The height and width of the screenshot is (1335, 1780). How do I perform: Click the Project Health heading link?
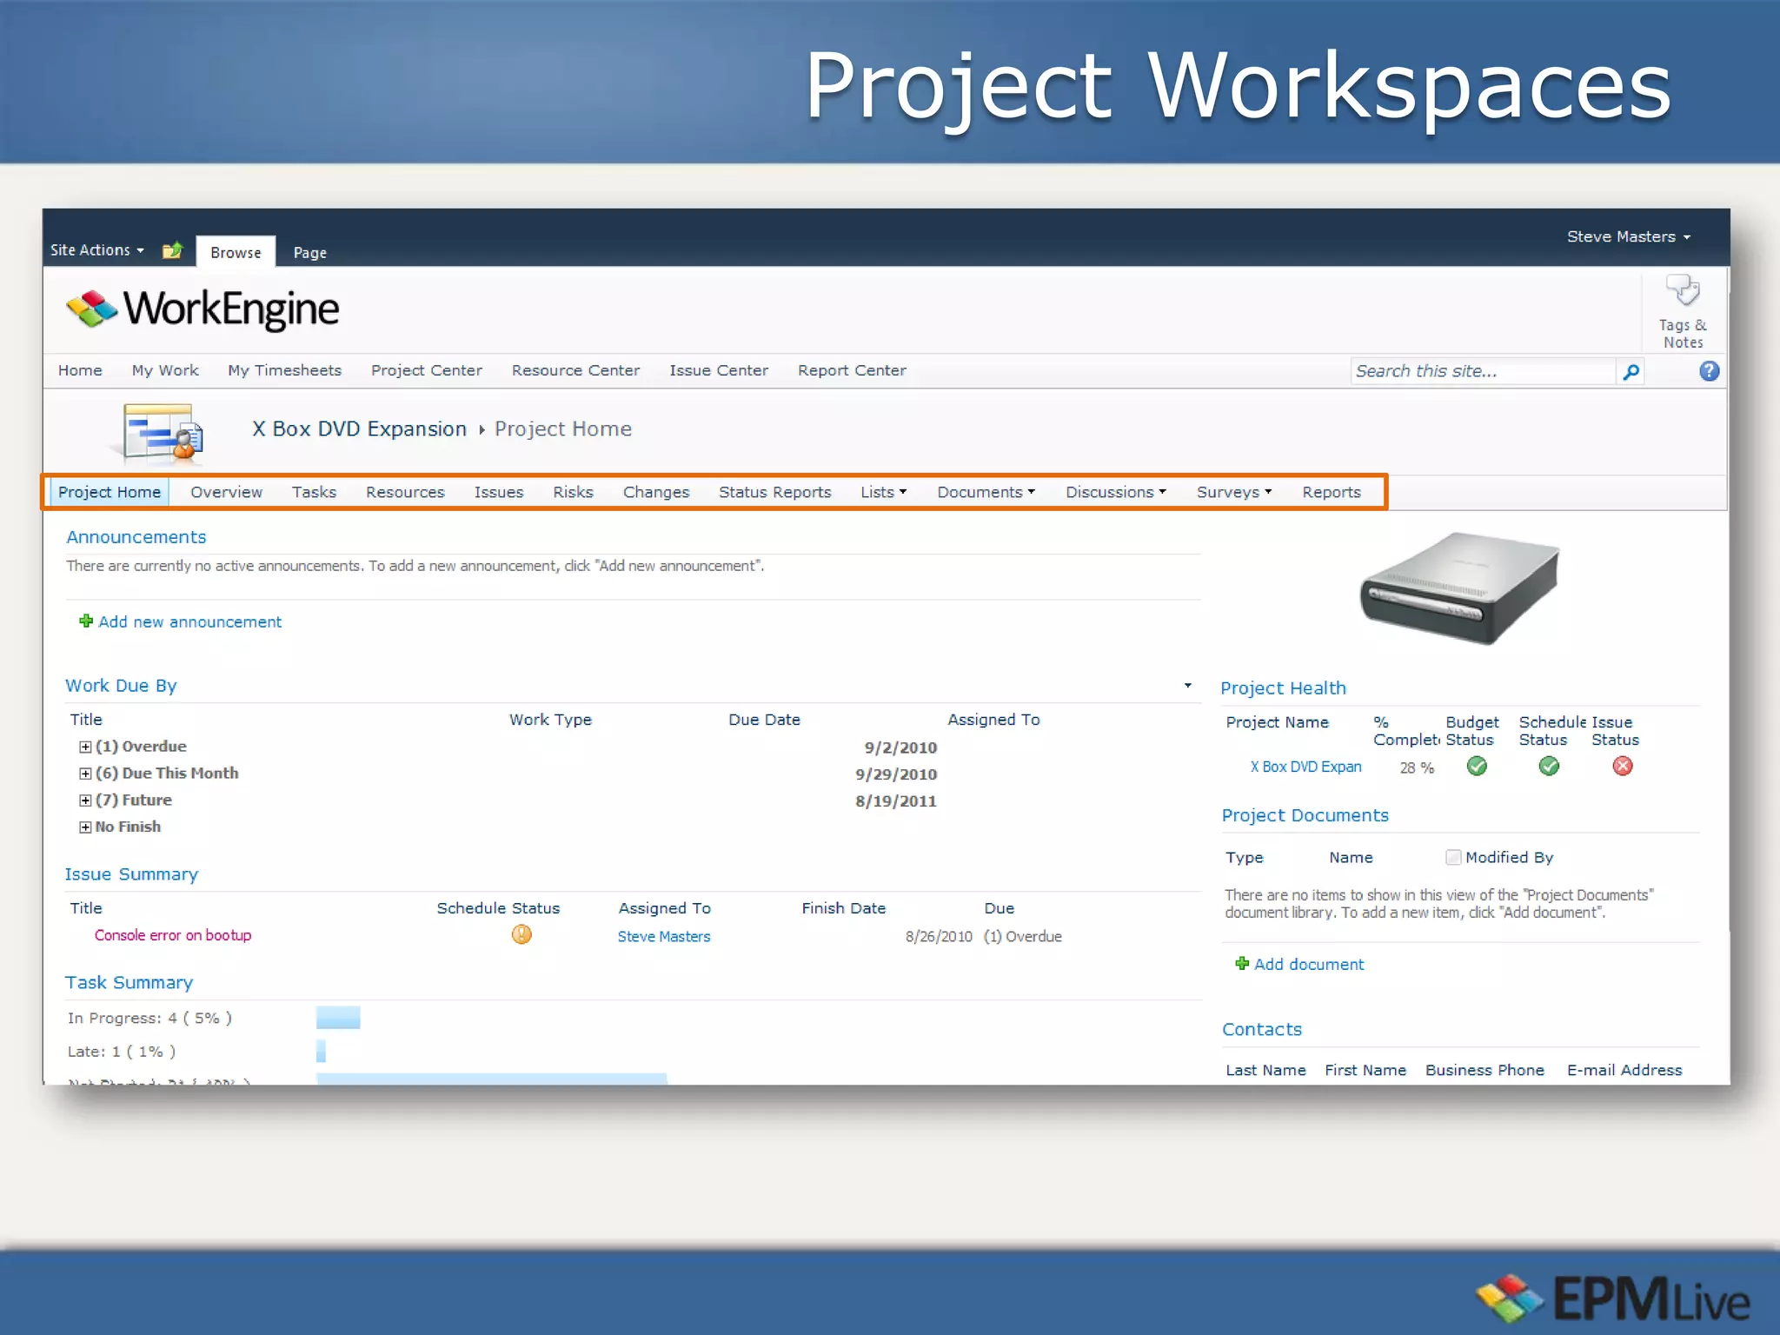(1283, 688)
